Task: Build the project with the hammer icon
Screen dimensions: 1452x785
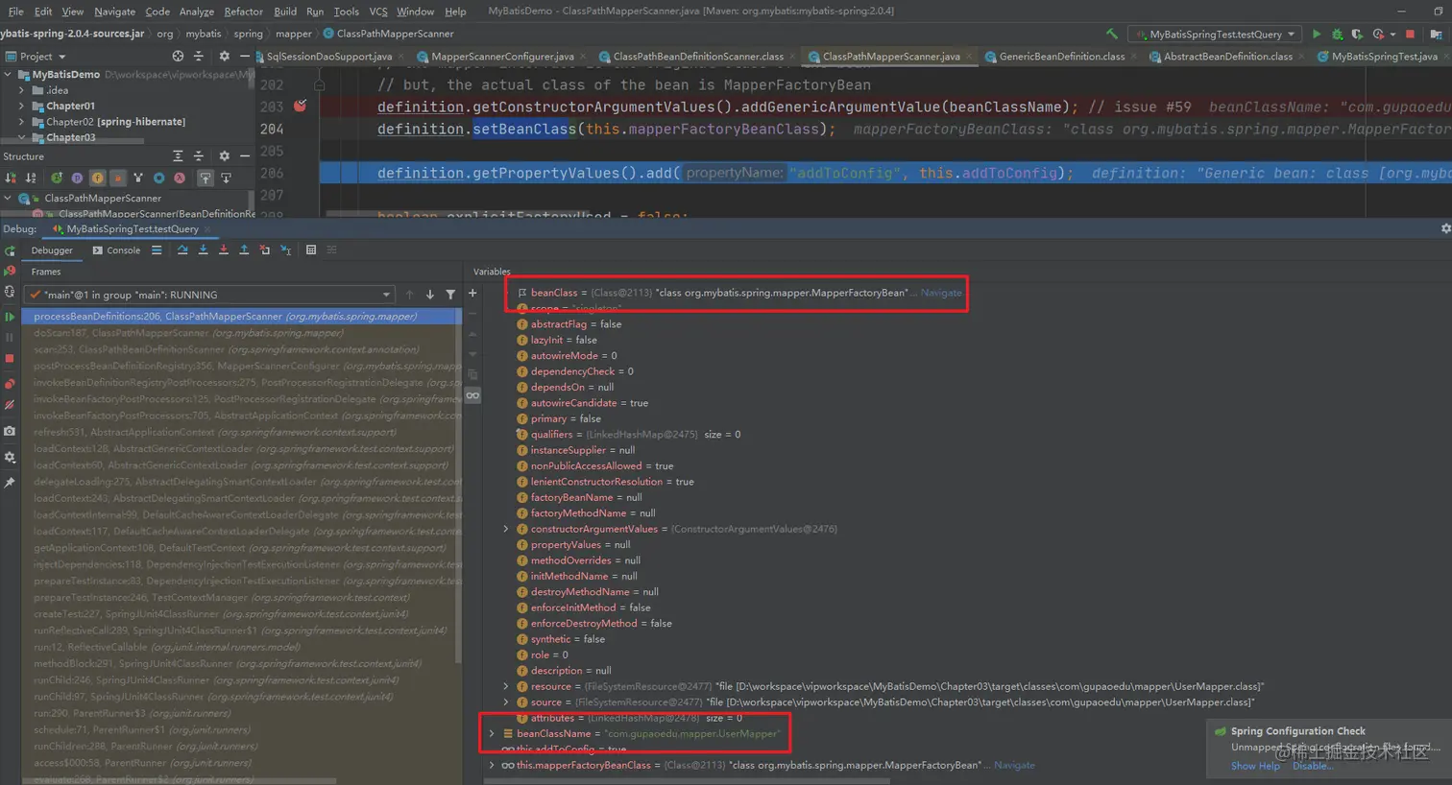Action: [1112, 34]
